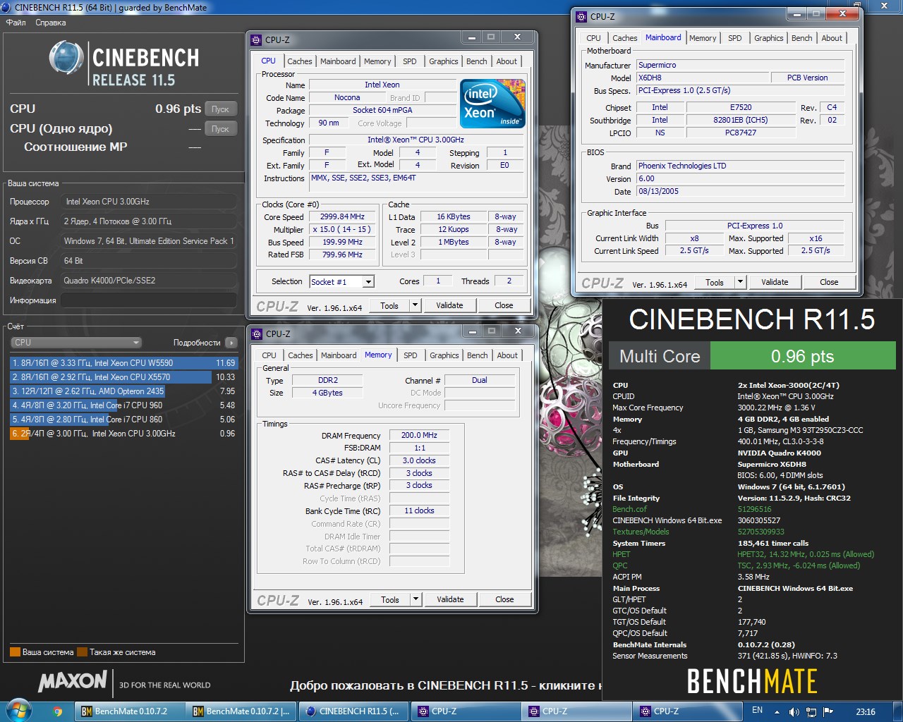Select the highlighted Intel Xeon CPU 3.00GHz ranking row
The width and height of the screenshot is (903, 722).
(x=123, y=434)
